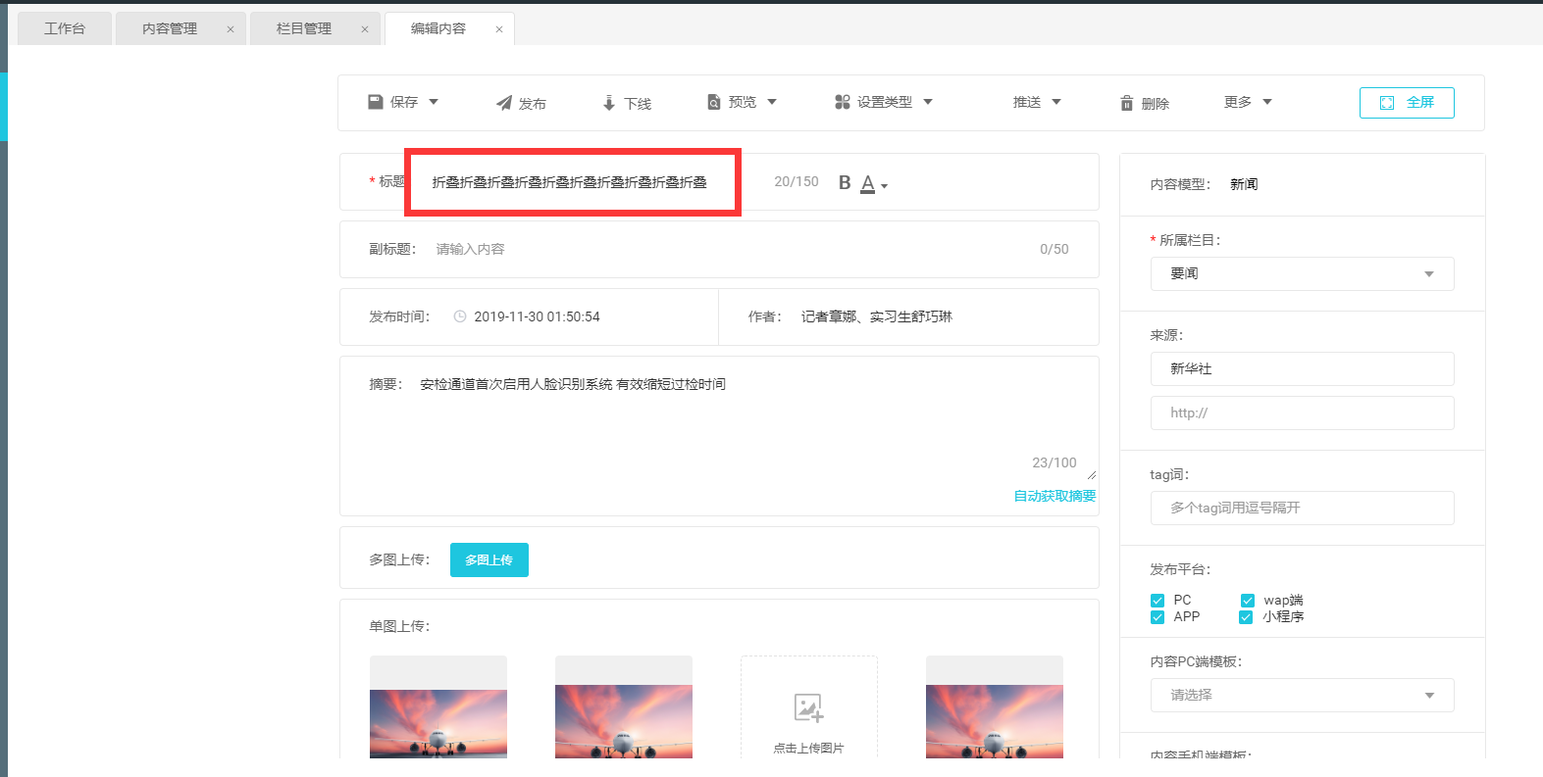
Task: Close the 内容管理 tab
Action: (231, 29)
